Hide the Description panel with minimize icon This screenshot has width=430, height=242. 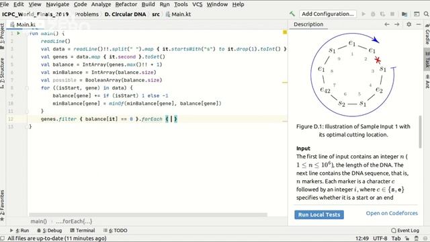419,24
